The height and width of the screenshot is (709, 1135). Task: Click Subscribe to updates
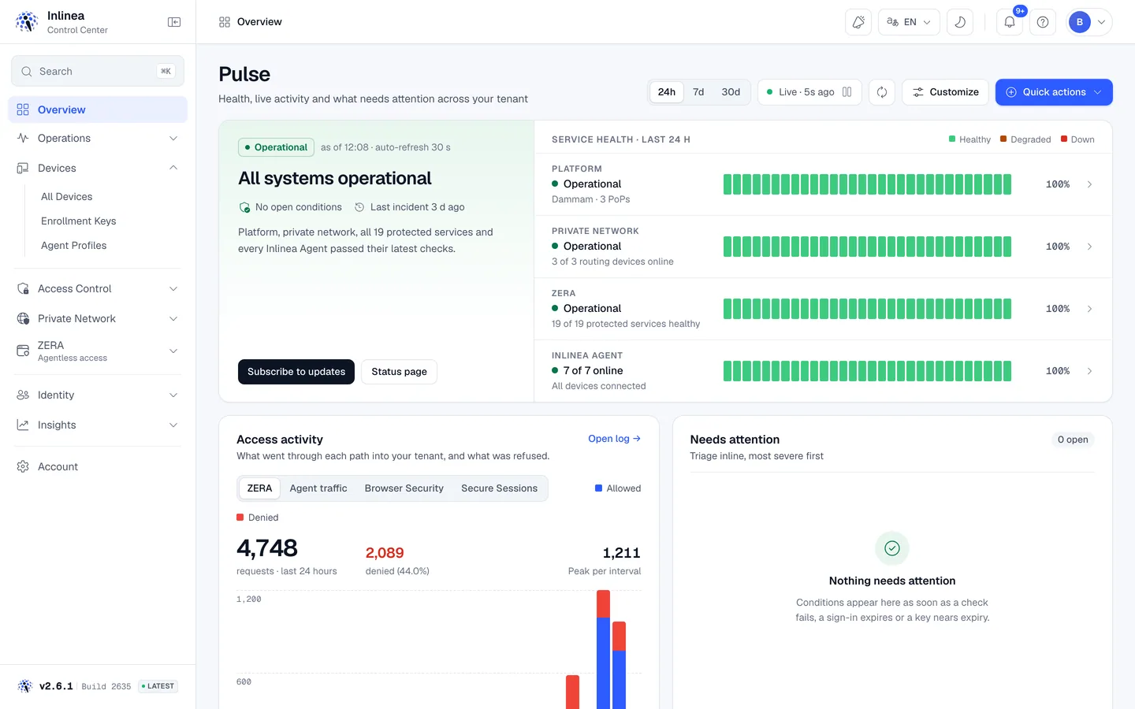pyautogui.click(x=296, y=372)
